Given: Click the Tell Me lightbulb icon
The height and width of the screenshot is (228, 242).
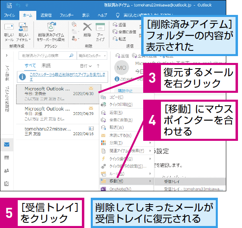Looking at the screenshot, I should click(x=118, y=15).
